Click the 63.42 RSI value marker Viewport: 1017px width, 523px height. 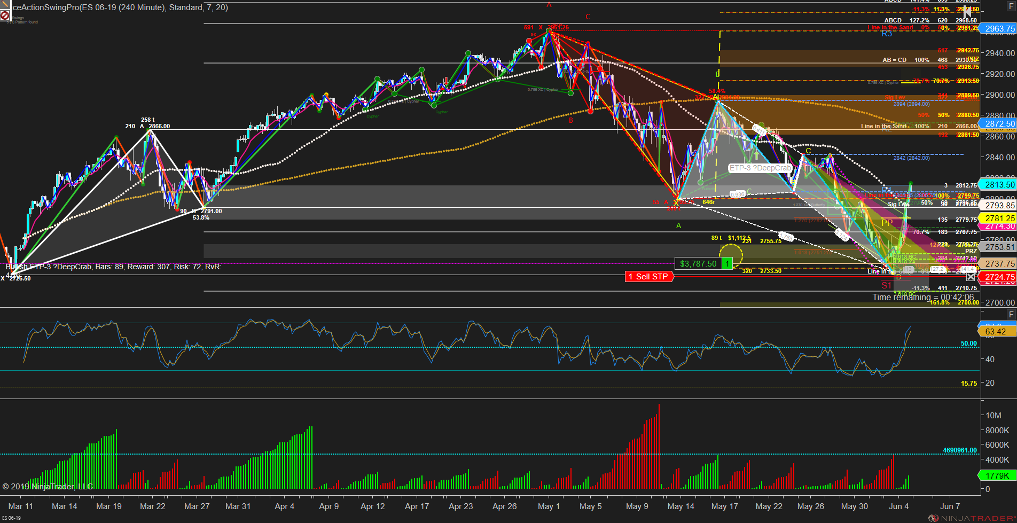click(997, 332)
